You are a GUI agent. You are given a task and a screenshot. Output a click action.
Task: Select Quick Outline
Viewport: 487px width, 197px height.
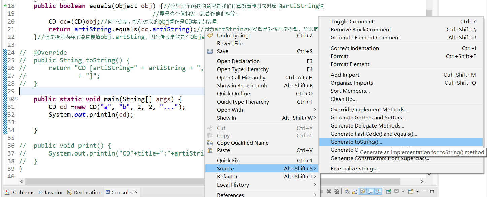click(262, 94)
